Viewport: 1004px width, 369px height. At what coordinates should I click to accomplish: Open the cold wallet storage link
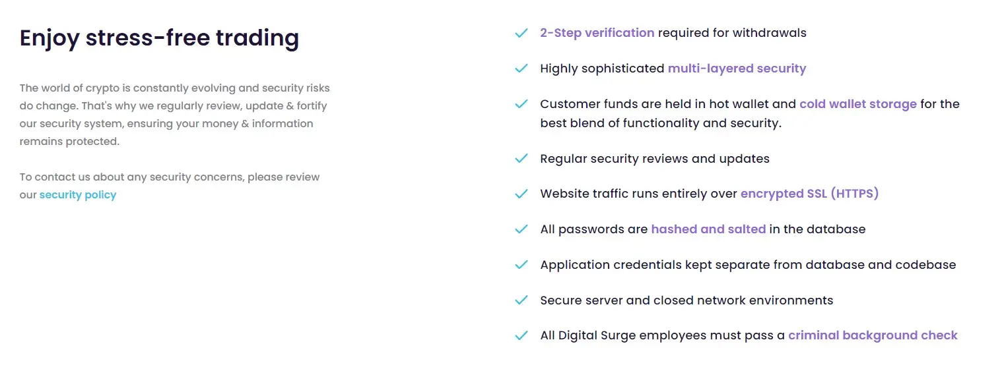coord(858,104)
